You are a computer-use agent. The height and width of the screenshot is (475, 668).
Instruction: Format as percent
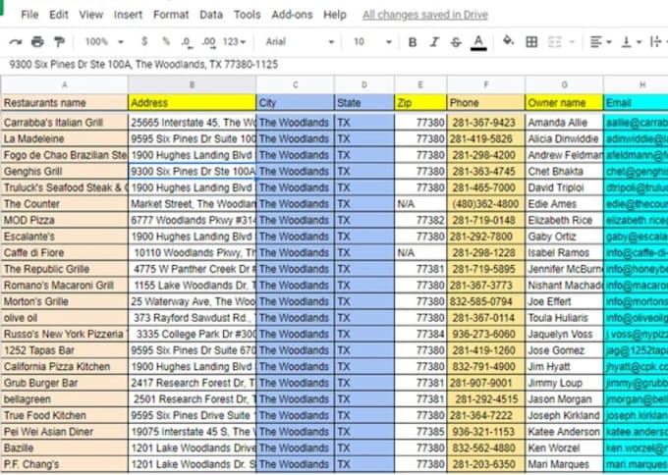[166, 41]
